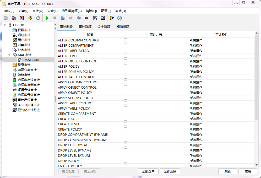Click the refresh toolbar icon beside stop
Viewport: 261px width, 178px height.
click(63, 18)
